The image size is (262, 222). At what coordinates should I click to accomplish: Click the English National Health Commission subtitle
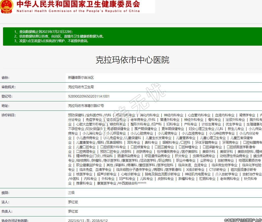tap(78, 11)
